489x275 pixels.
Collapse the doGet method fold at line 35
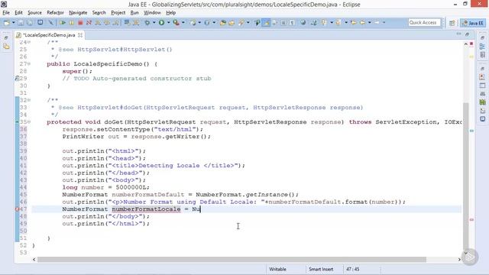(x=29, y=122)
